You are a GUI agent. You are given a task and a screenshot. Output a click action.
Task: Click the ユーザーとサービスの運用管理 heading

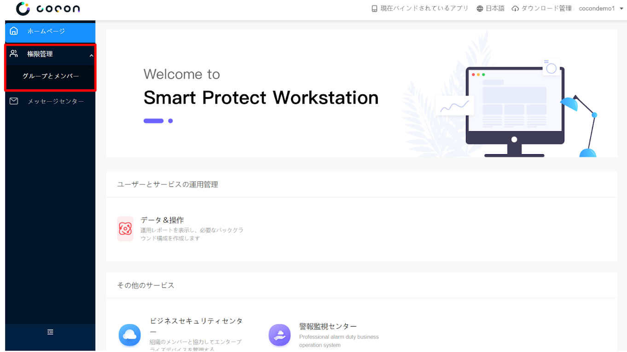[168, 185]
